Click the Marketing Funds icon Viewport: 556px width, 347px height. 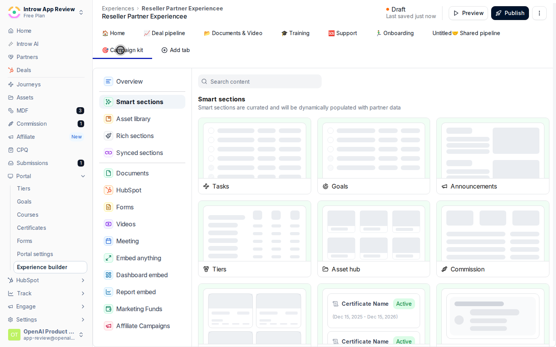click(x=108, y=309)
